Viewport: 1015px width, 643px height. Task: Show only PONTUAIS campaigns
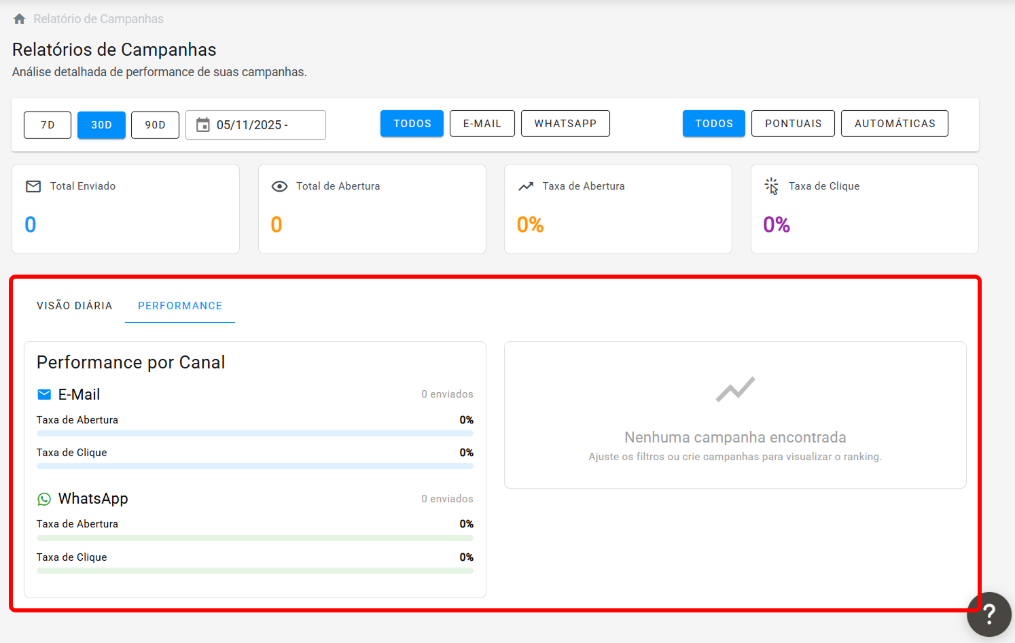[x=793, y=124]
